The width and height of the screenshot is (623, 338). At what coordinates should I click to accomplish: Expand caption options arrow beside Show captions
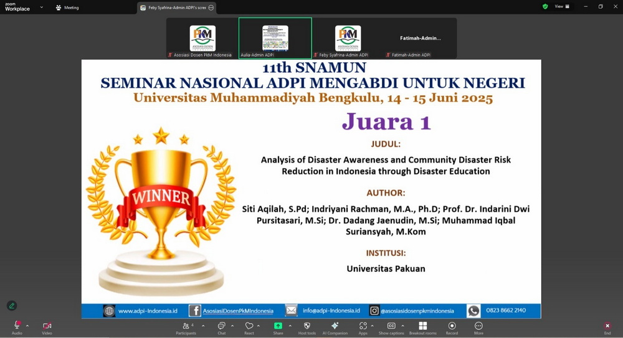pos(403,326)
